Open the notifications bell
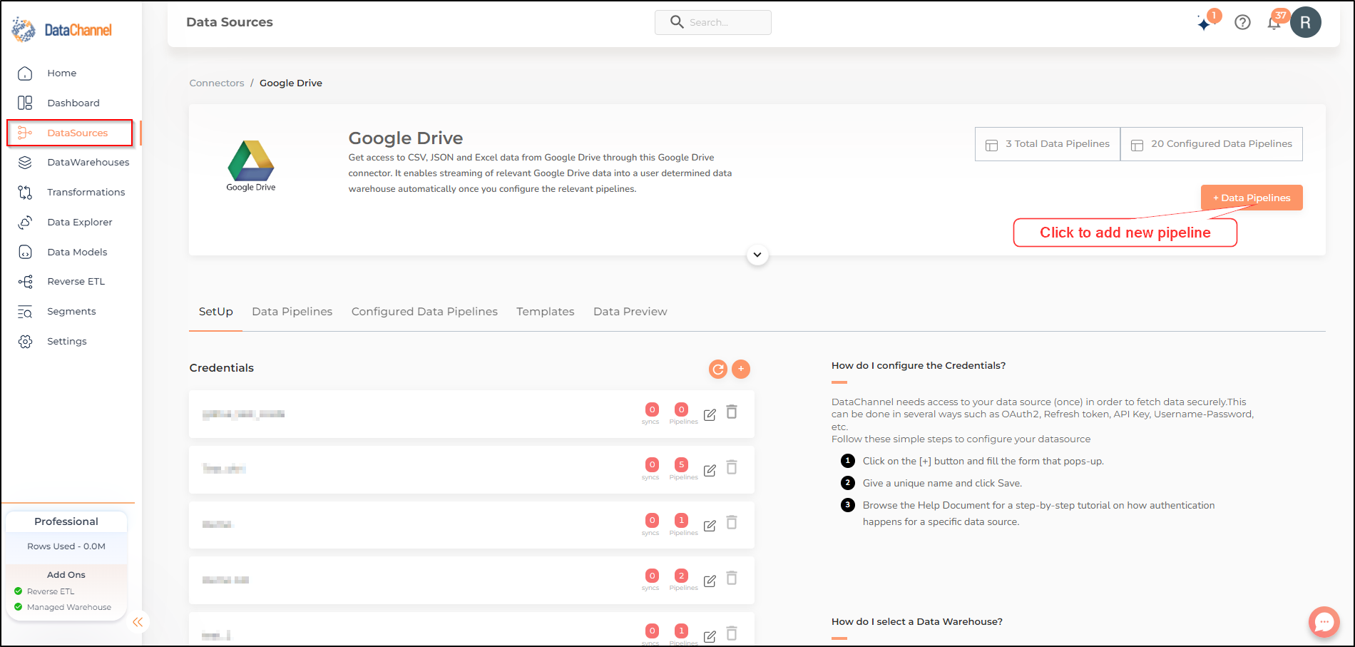This screenshot has width=1355, height=647. 1274,22
